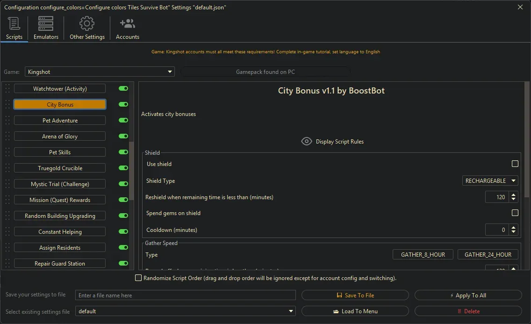The image size is (531, 324).
Task: Select the Arena of Glory script
Action: (59, 136)
